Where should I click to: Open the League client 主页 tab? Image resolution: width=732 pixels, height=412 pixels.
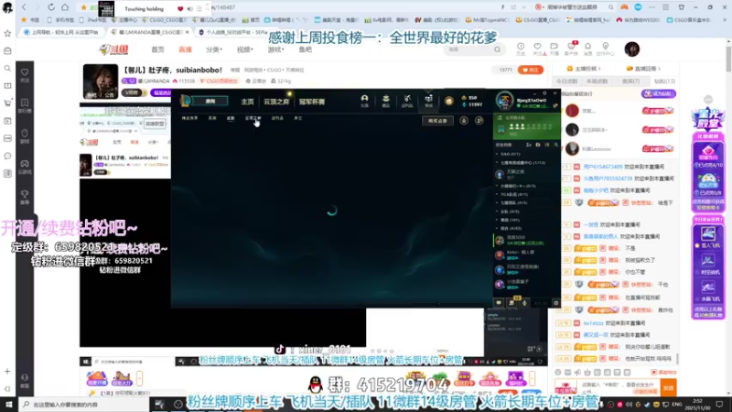coord(247,102)
